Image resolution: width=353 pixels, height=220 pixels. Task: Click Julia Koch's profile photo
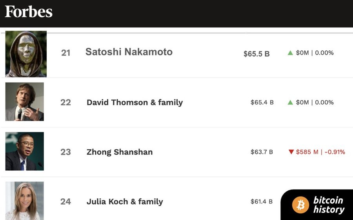24,200
